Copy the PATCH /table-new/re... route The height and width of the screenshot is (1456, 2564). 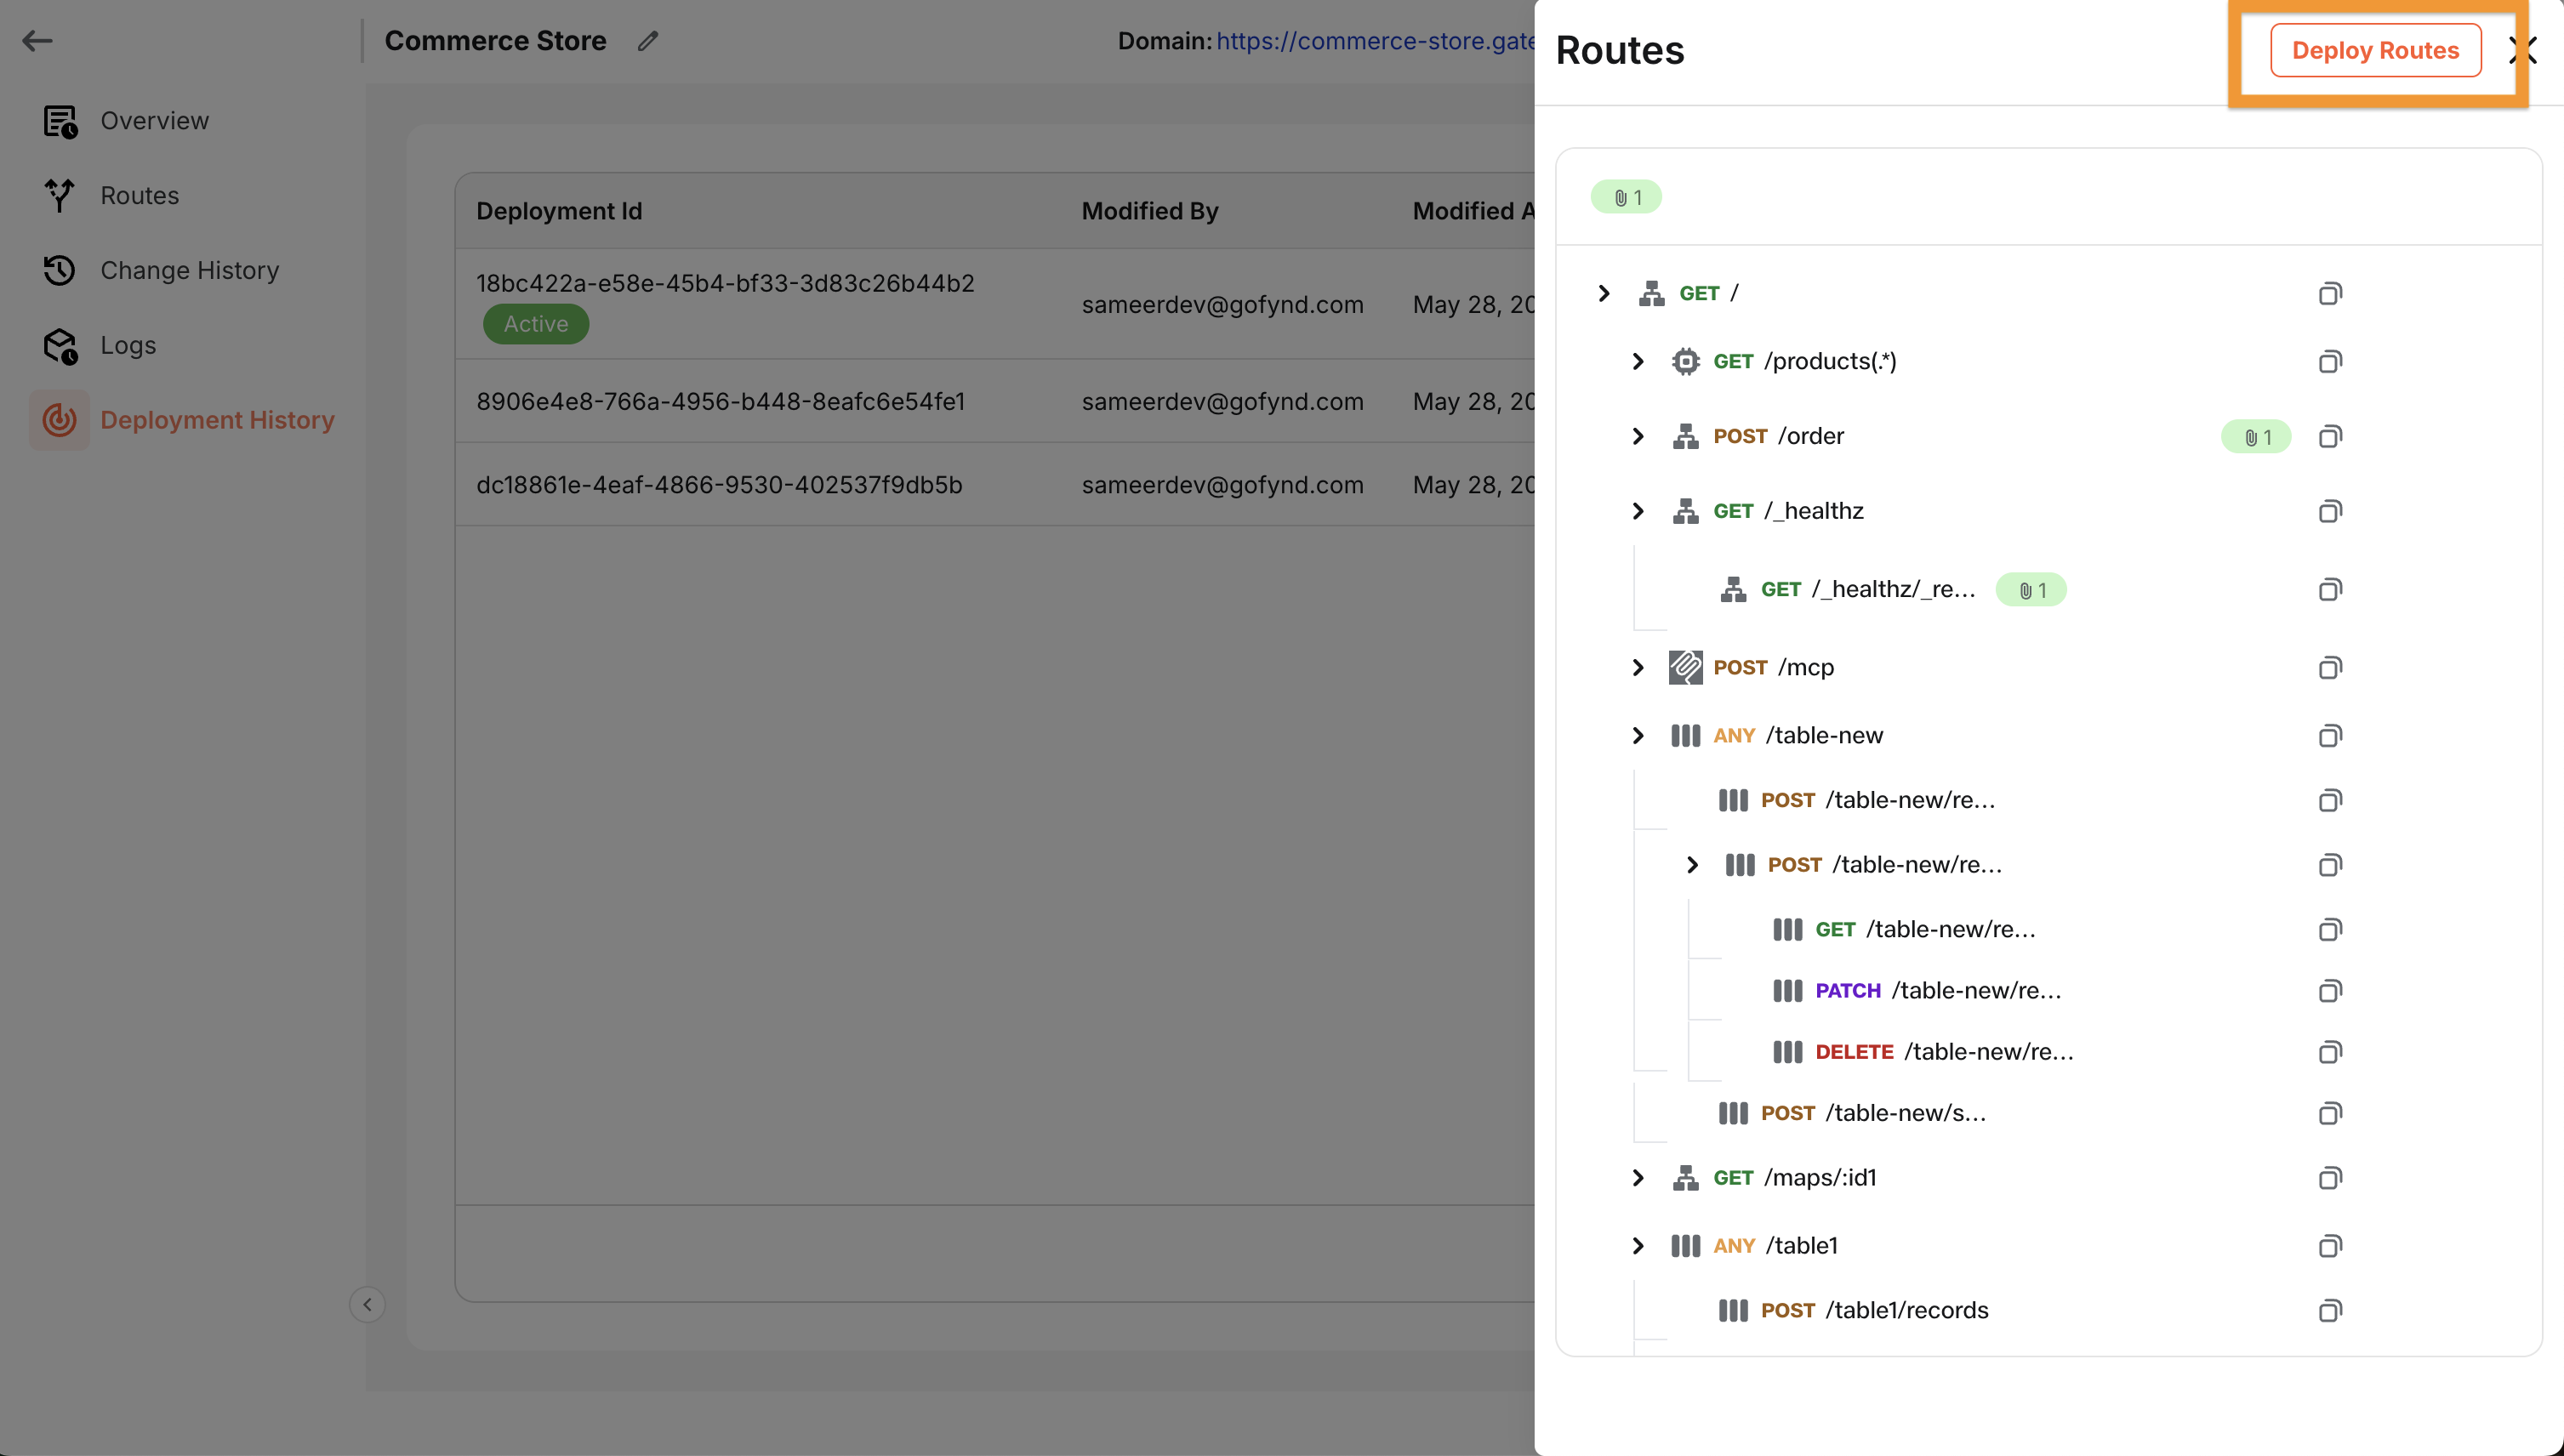pos(2330,990)
